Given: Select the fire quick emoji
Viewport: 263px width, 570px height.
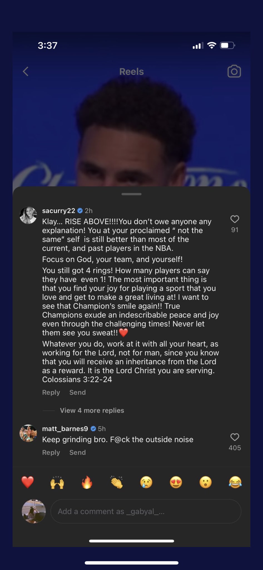Looking at the screenshot, I should tap(87, 482).
